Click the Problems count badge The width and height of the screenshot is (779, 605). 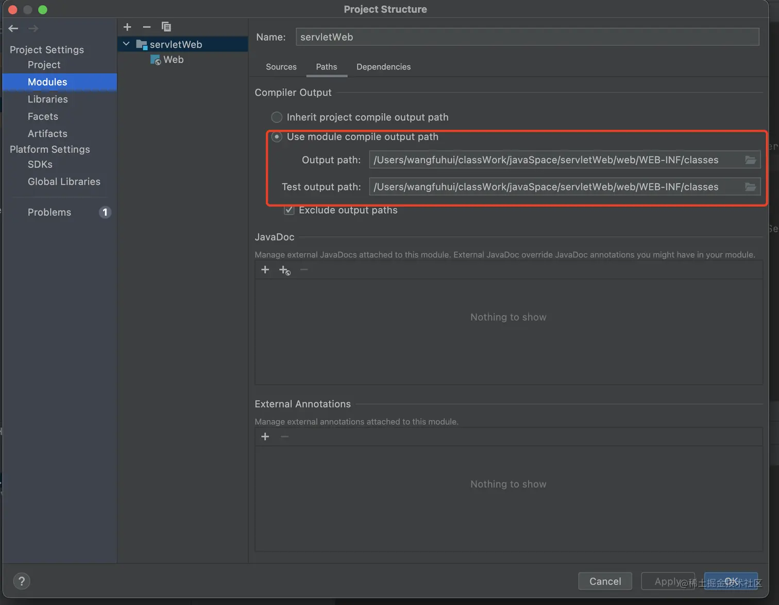coord(105,212)
